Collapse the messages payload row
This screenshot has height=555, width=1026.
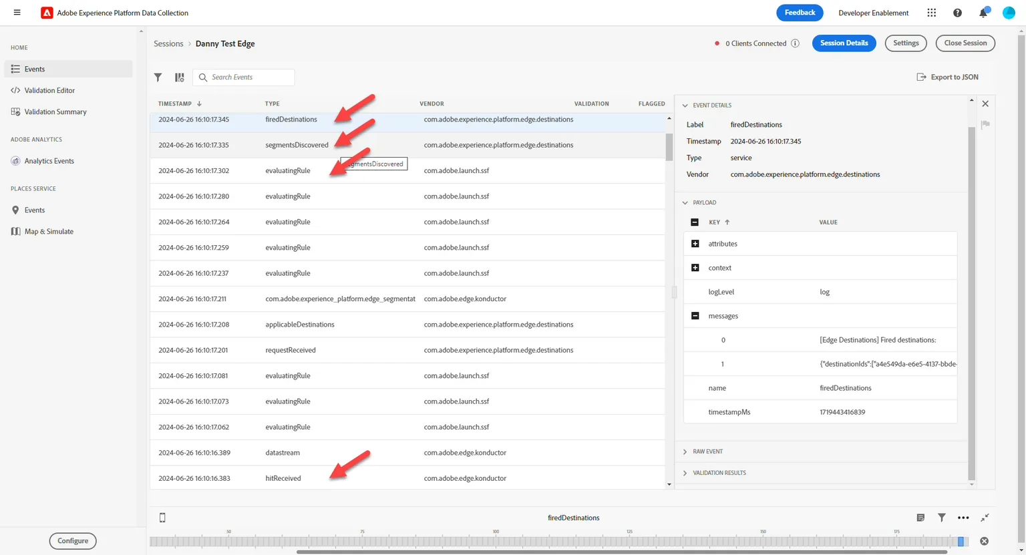695,316
